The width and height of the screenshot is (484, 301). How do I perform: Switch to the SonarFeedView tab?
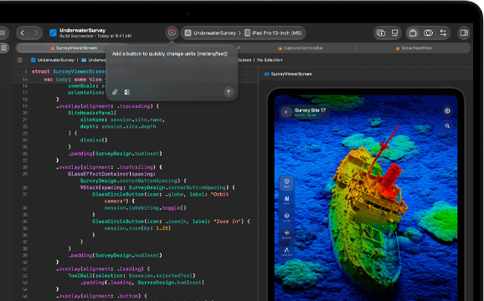tap(414, 48)
